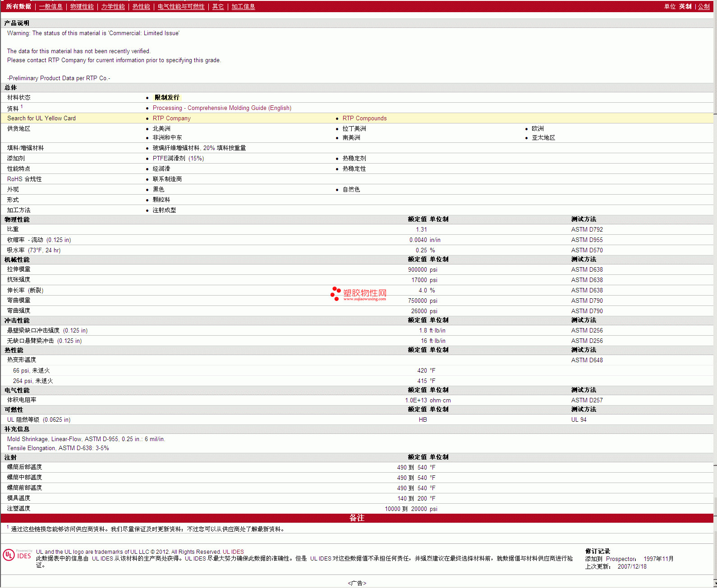Click the 自然色 appearance entry
Viewport: 717px width, 588px height.
(351, 189)
